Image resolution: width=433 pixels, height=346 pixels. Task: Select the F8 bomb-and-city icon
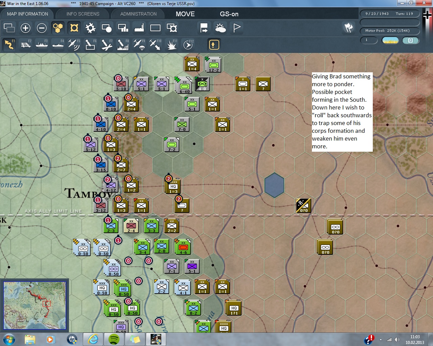tap(123, 44)
